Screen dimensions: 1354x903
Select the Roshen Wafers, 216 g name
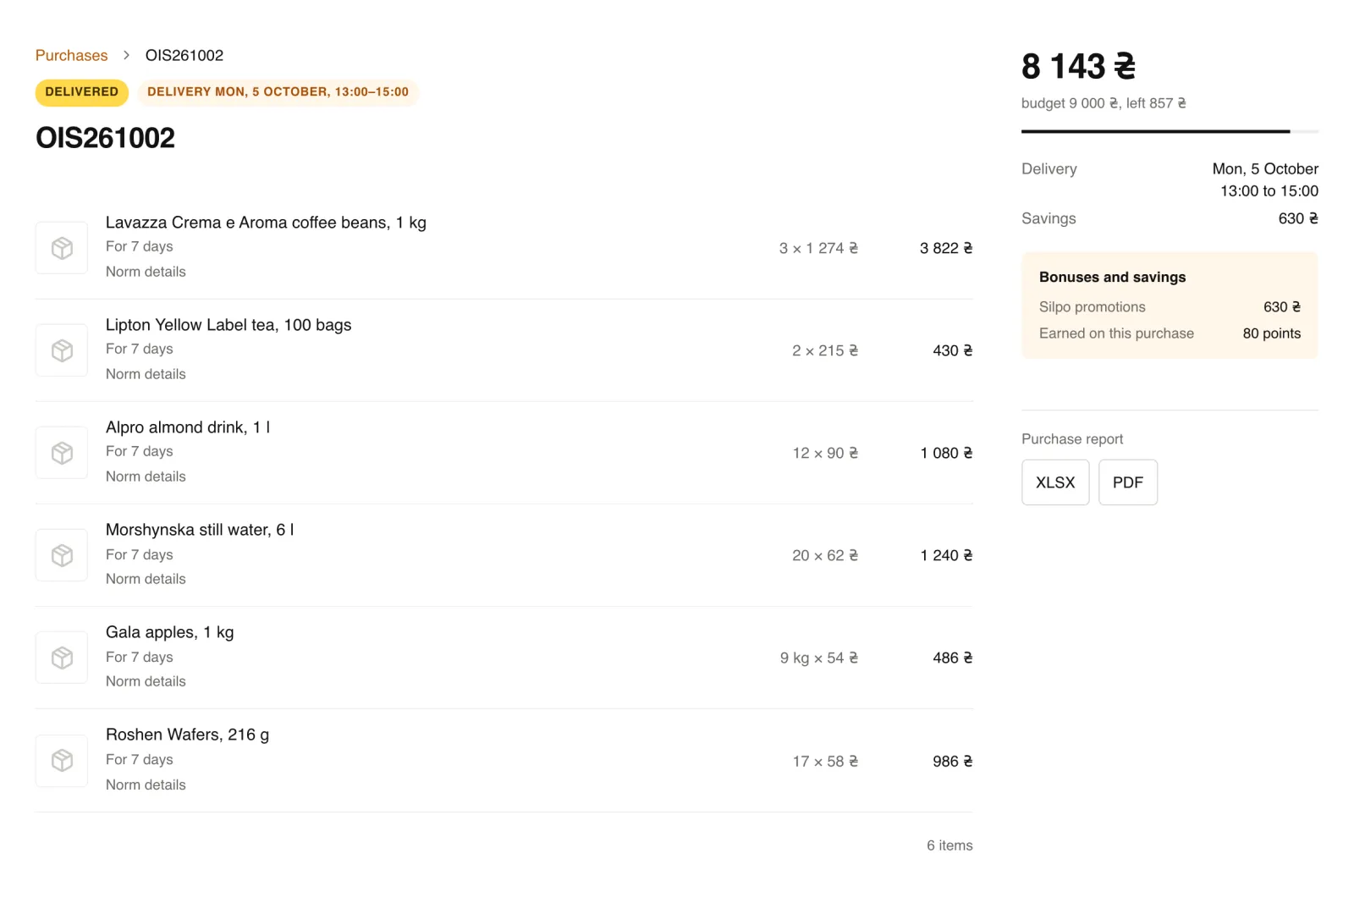coord(187,735)
